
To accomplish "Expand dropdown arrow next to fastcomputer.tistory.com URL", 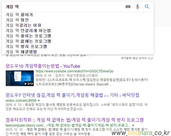I will pos(133,125).
